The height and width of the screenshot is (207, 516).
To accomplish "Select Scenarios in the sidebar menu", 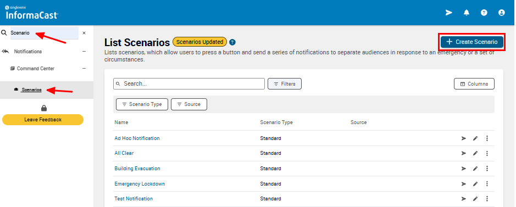I will (x=31, y=89).
